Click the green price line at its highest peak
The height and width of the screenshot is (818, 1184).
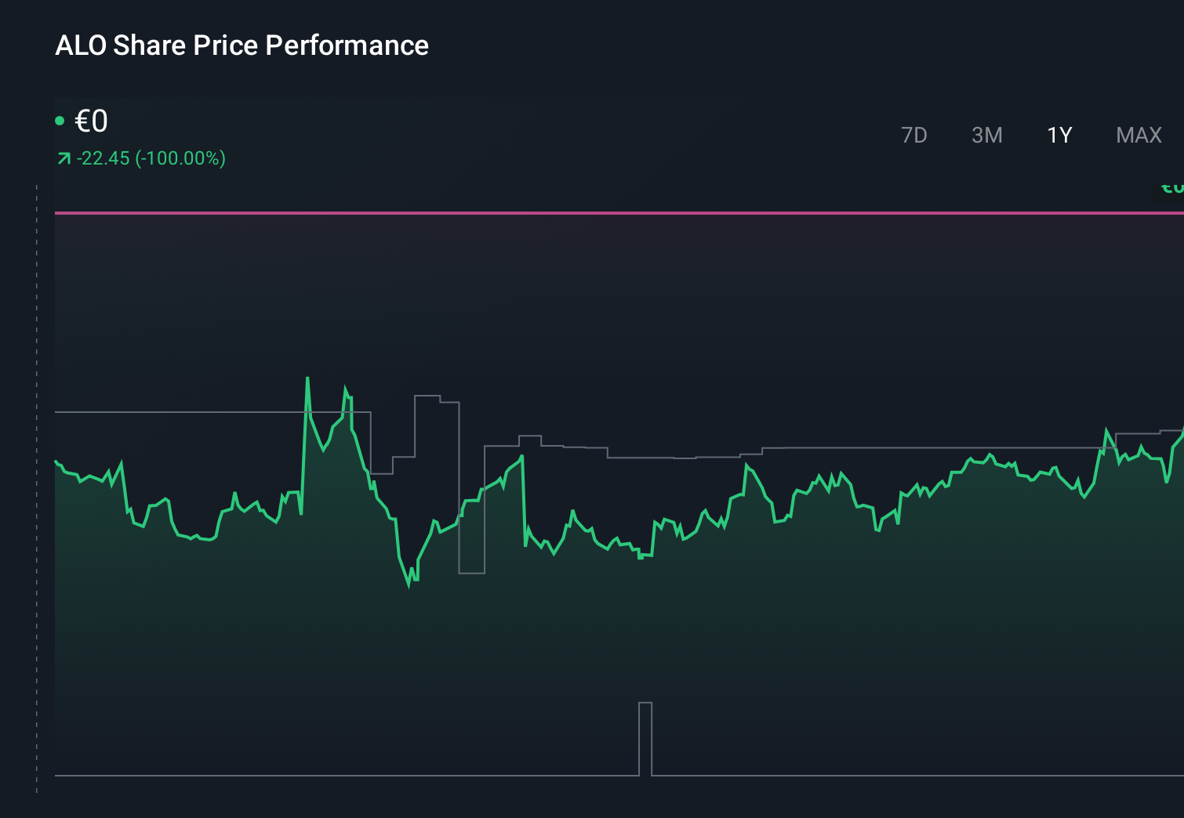(307, 378)
